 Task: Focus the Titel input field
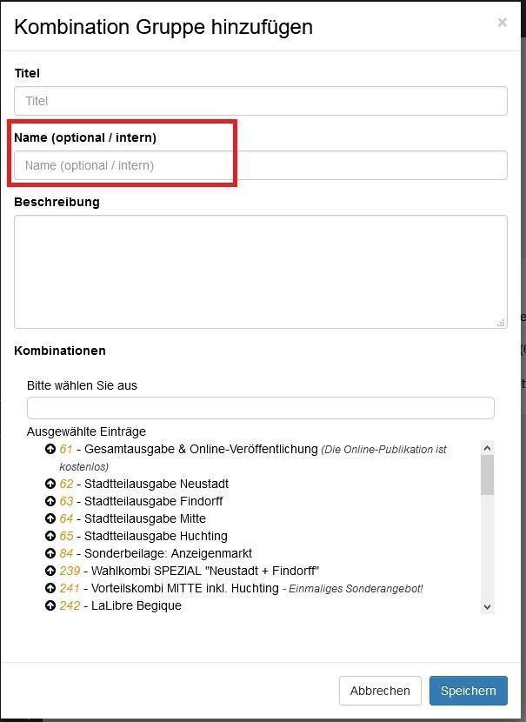click(261, 101)
